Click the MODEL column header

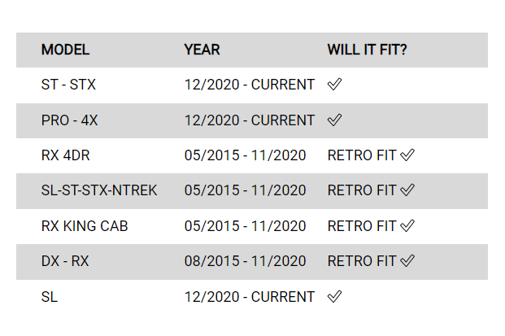[x=65, y=50]
